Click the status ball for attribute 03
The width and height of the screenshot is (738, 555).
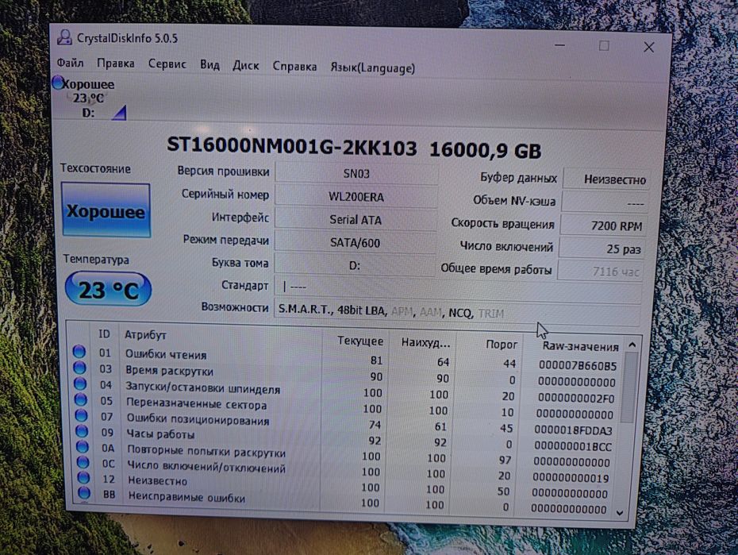coord(79,368)
